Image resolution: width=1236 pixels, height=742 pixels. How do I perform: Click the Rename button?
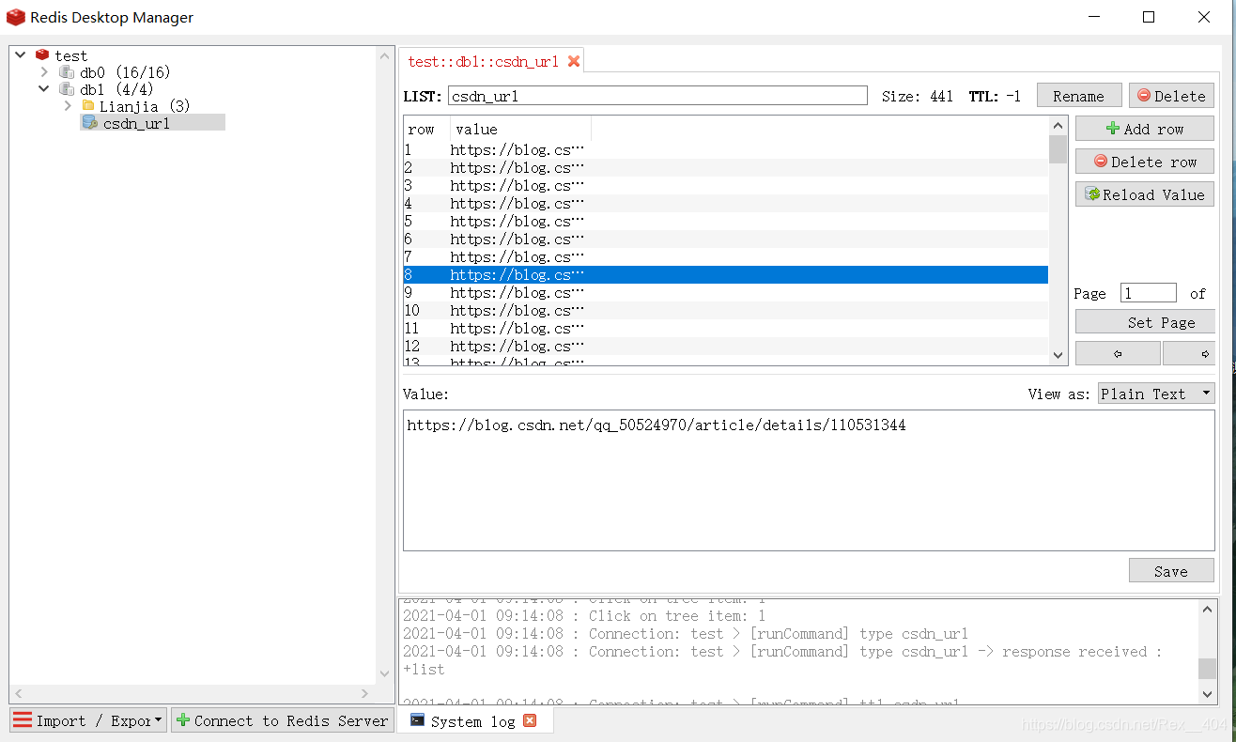coord(1078,95)
